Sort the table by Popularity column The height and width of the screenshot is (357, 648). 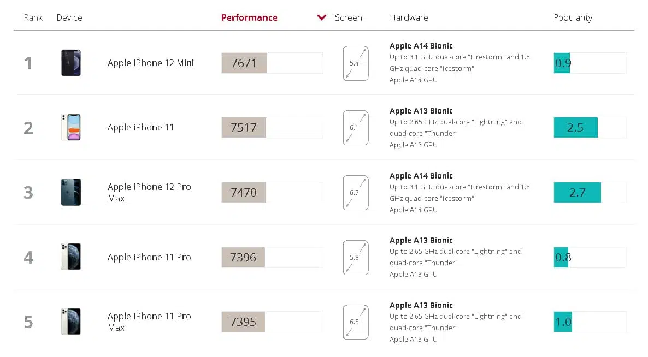(x=573, y=17)
